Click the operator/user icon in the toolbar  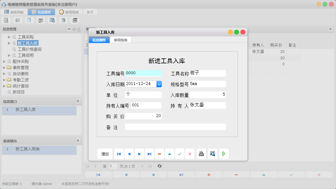tap(41, 20)
